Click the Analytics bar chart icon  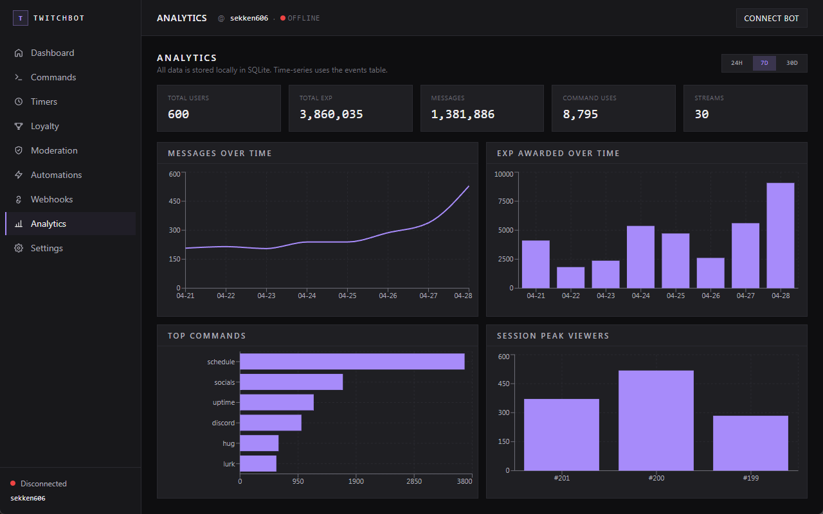(x=19, y=224)
